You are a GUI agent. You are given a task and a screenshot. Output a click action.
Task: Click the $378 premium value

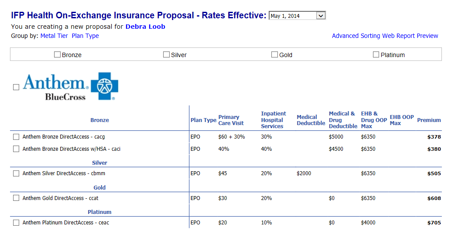click(x=434, y=137)
